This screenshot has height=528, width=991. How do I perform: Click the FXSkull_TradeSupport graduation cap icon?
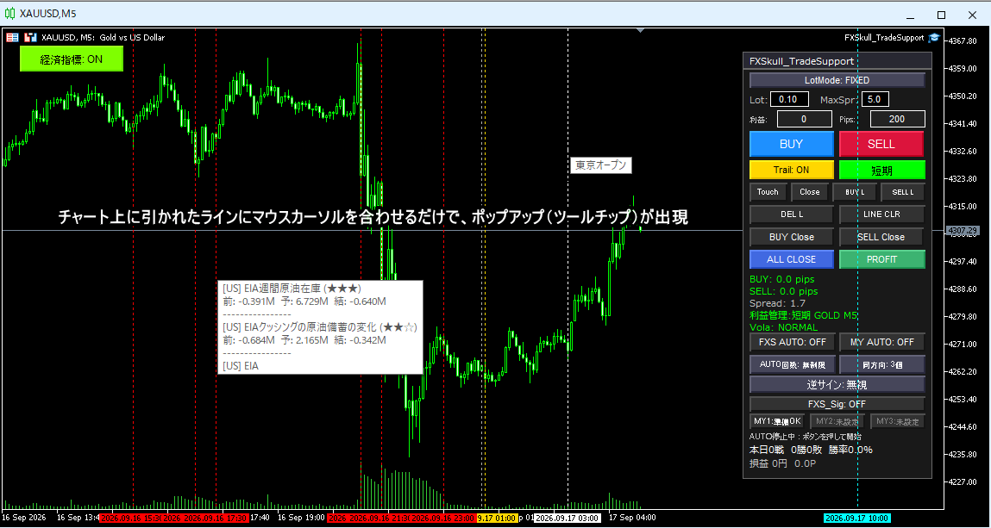[x=934, y=38]
